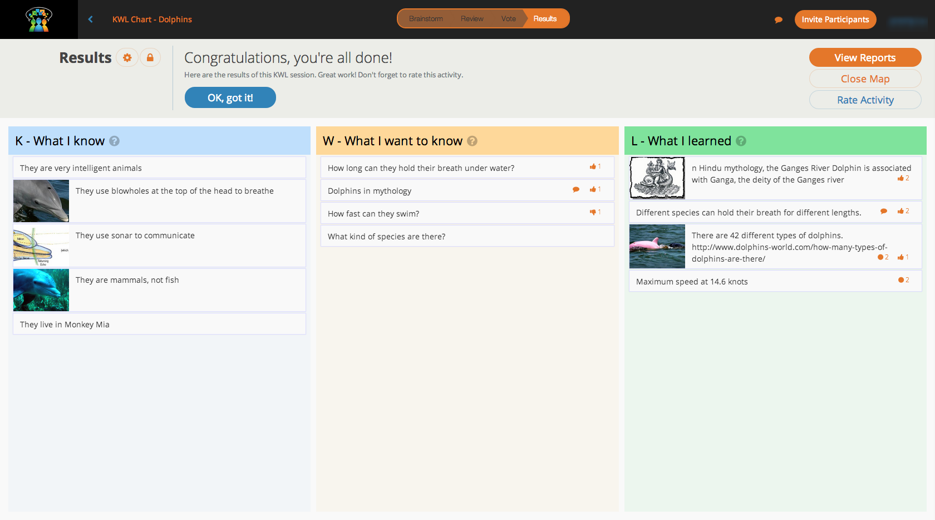Click the dolphins-world.com URL text

[789, 253]
